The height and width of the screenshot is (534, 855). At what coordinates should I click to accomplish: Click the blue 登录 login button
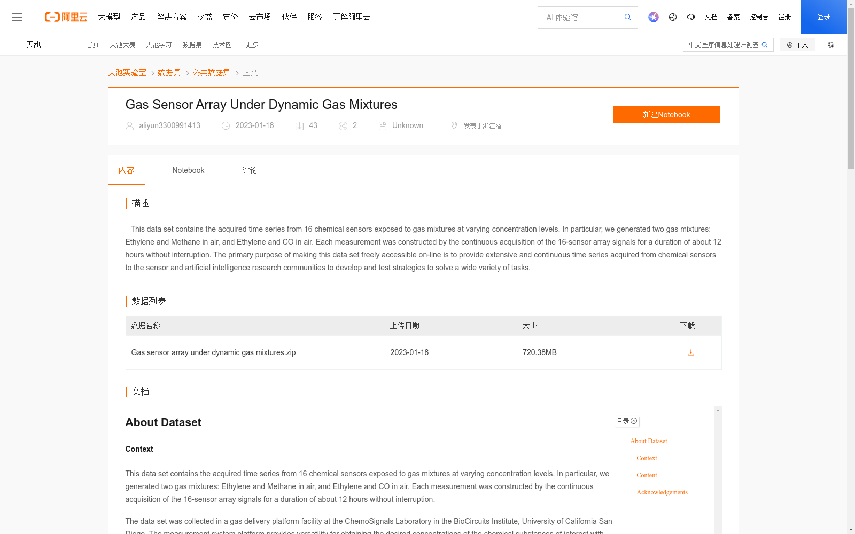pyautogui.click(x=824, y=17)
